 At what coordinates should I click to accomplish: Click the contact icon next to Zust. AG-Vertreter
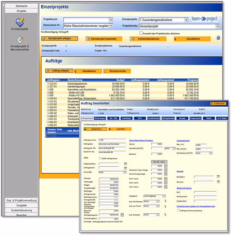point(165,200)
